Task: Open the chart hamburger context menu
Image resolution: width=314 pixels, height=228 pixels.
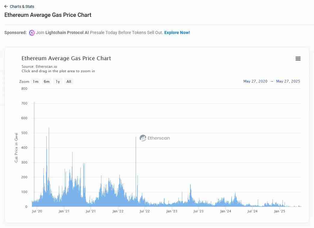Action: 298,59
